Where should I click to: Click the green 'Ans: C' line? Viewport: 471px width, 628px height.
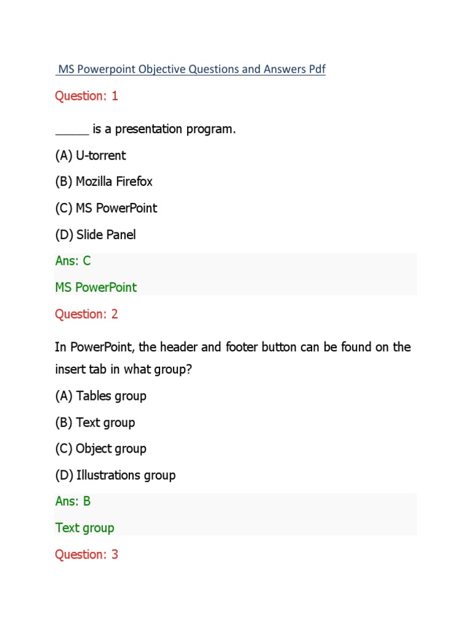point(73,261)
